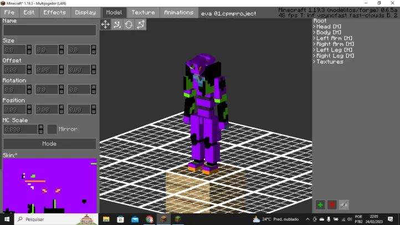Click the skin texture preview thumbnail

point(50,186)
